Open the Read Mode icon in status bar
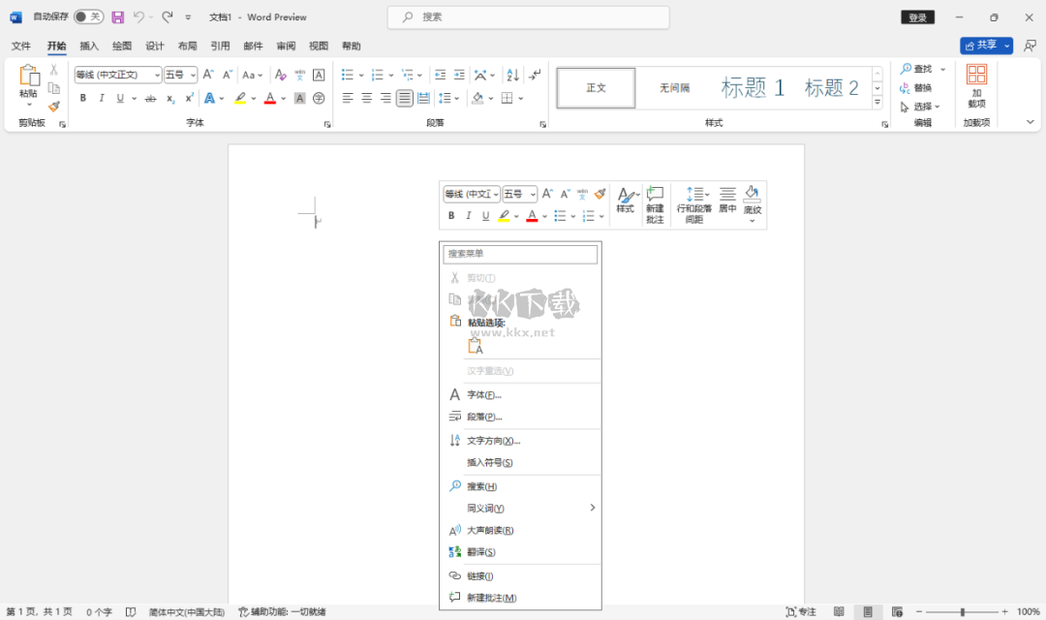The image size is (1046, 620). 839,611
